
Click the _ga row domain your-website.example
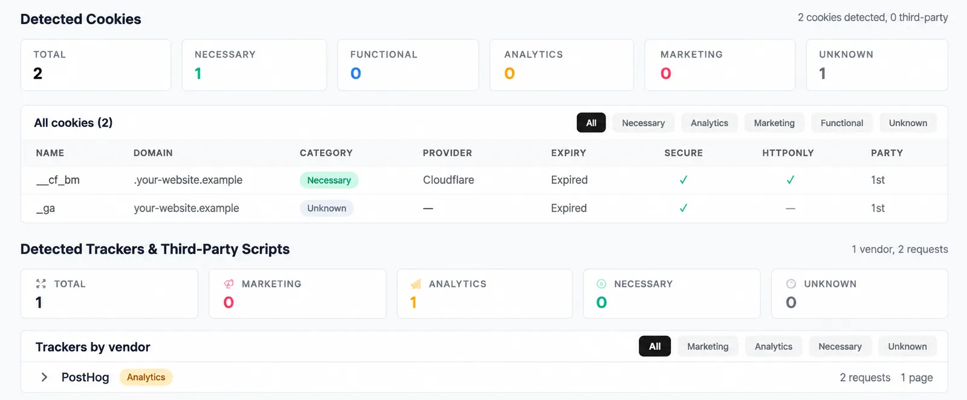186,208
